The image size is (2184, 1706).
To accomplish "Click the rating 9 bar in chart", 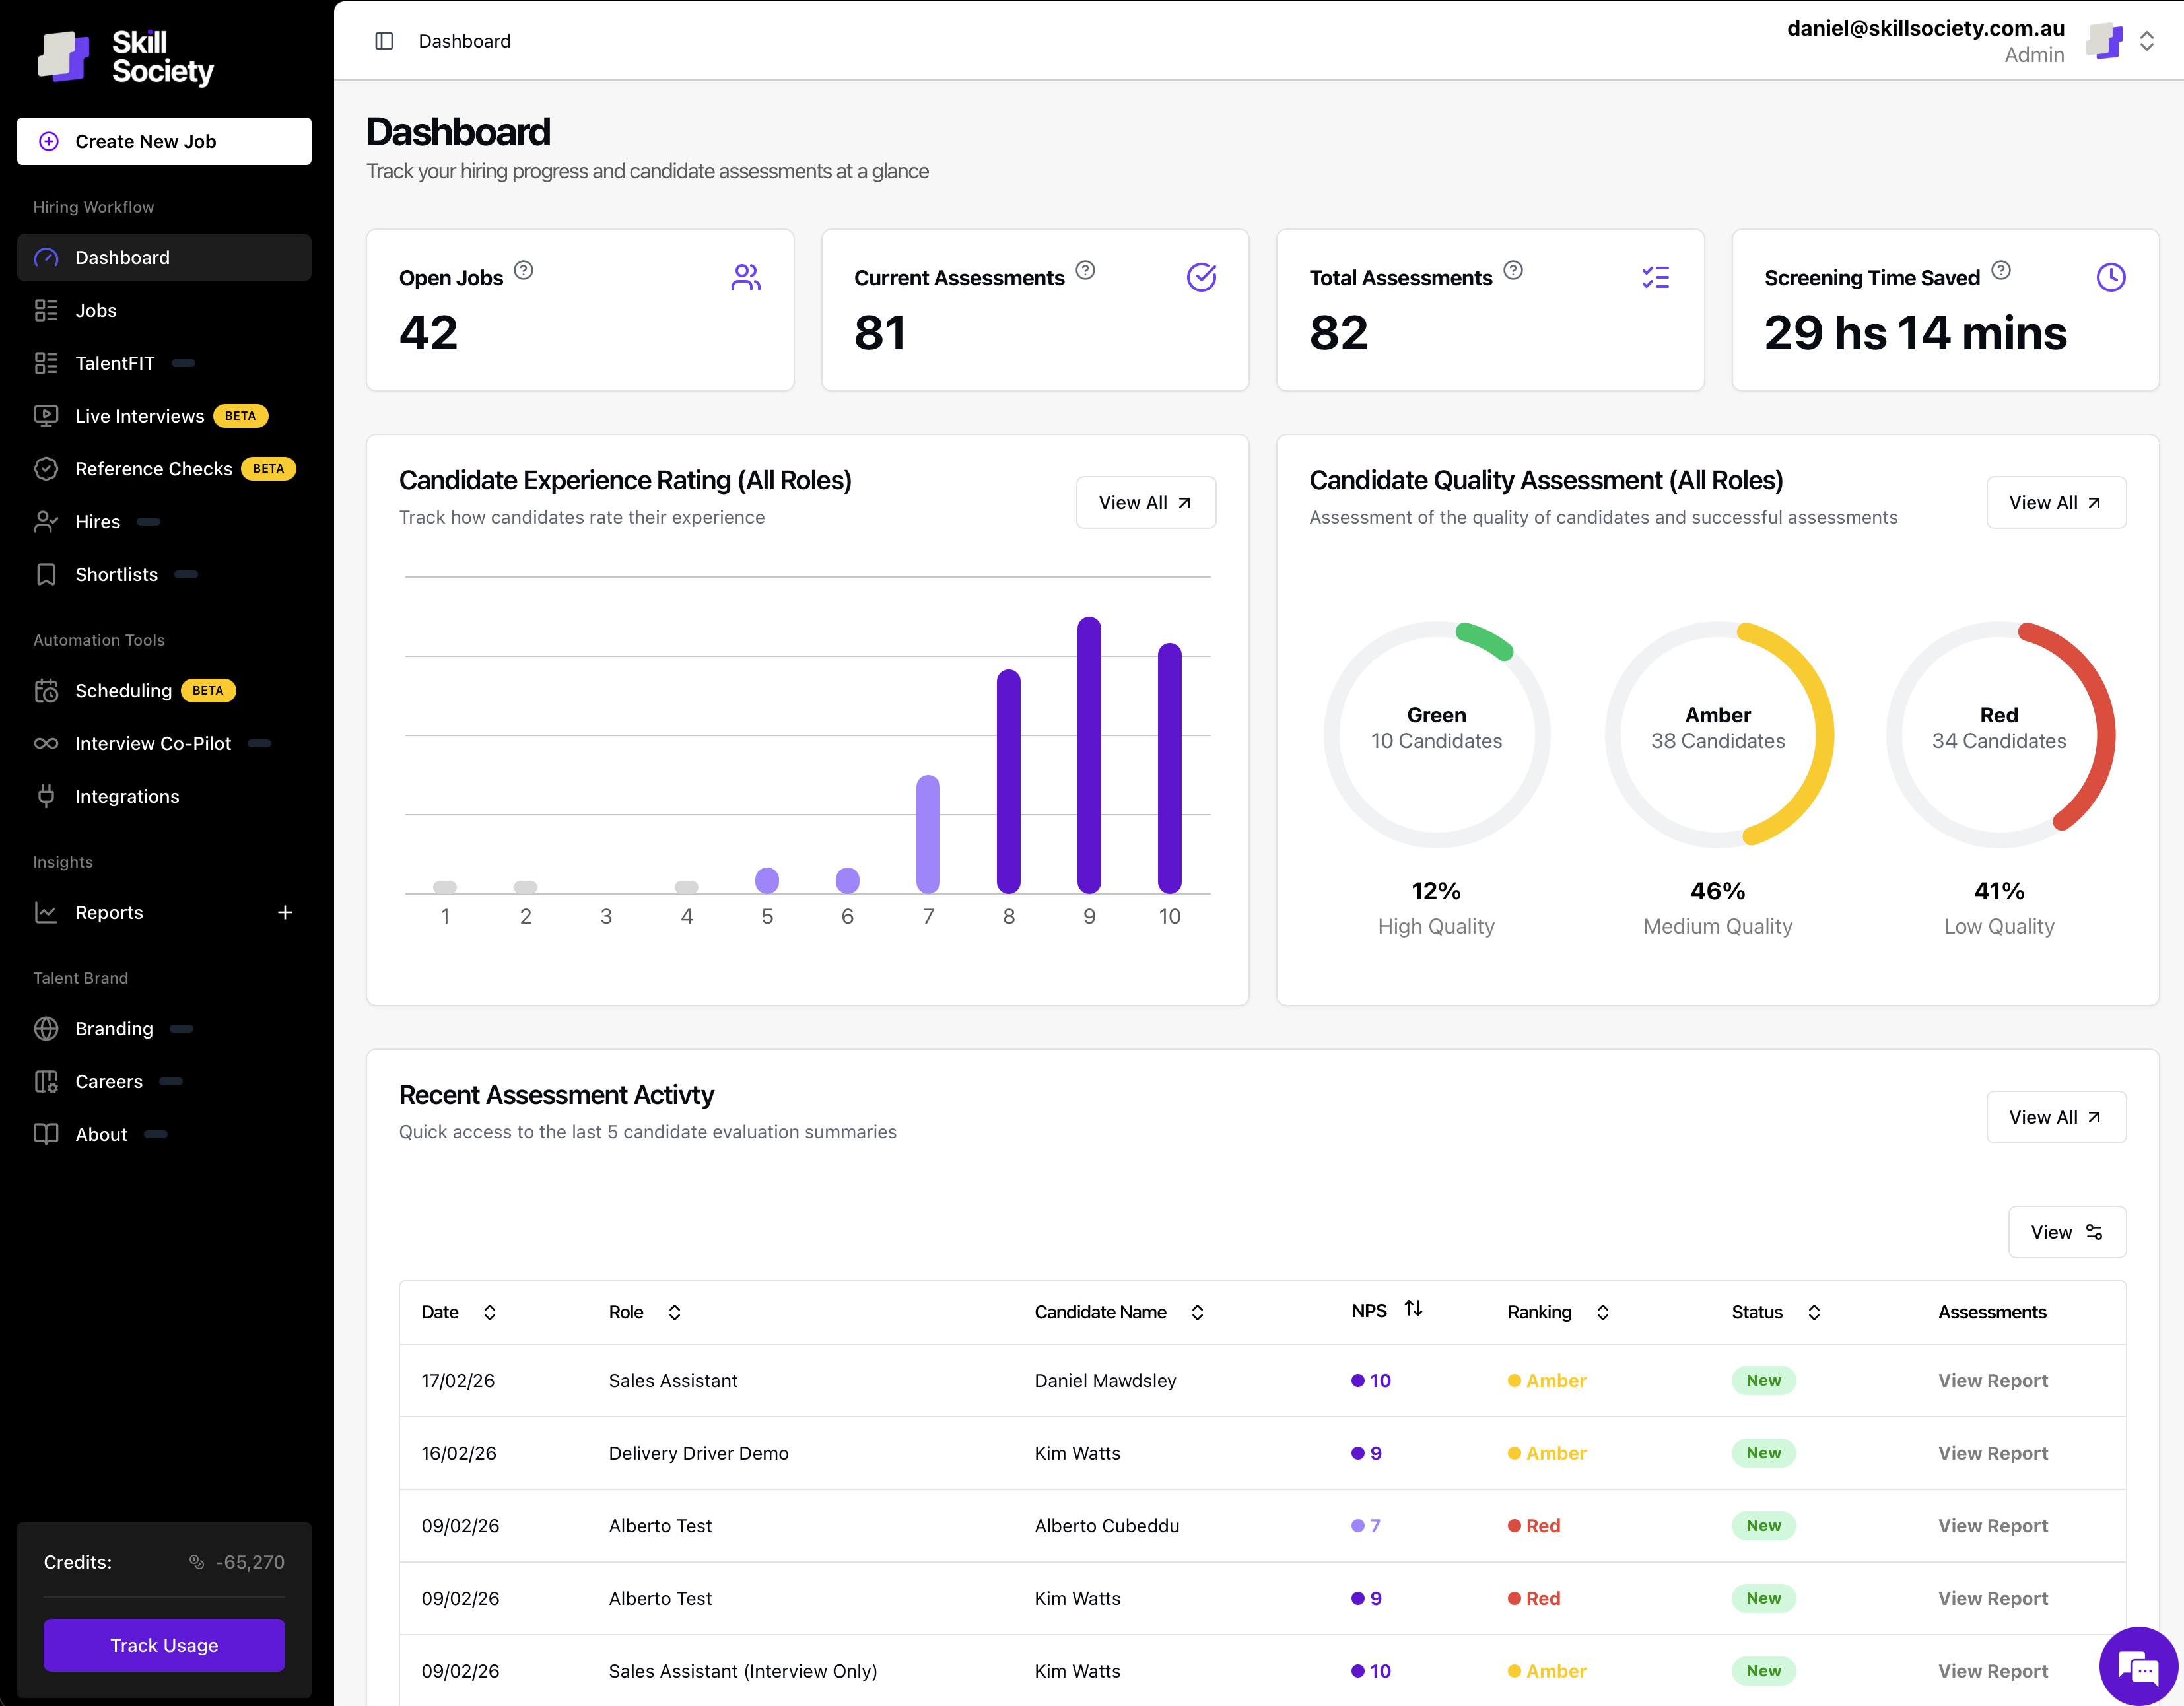I will (1088, 755).
